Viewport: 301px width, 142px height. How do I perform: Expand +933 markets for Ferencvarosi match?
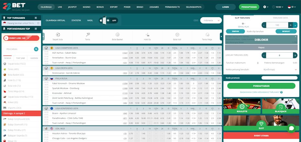click(125, 73)
